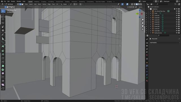Screen dimensions: 181x102
Task: Hide Cube.001 in the outliner
Action: 176,16
